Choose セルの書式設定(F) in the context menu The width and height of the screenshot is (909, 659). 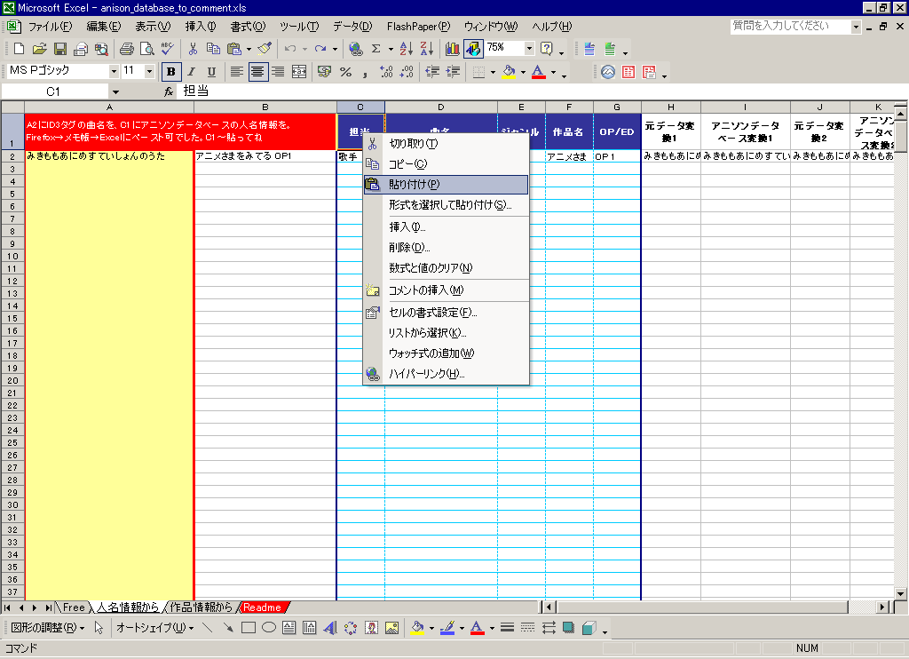(x=432, y=313)
